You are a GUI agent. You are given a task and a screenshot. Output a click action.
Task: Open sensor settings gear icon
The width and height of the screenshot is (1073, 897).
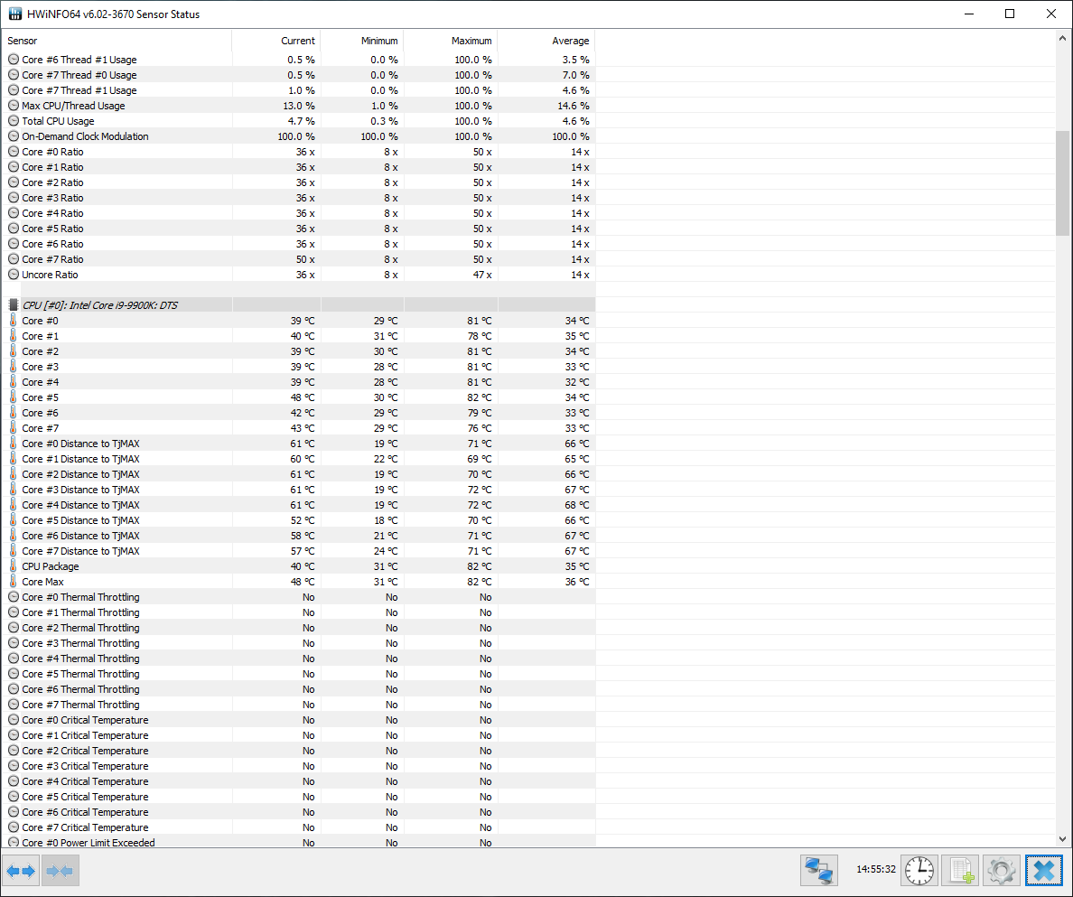tap(1001, 870)
